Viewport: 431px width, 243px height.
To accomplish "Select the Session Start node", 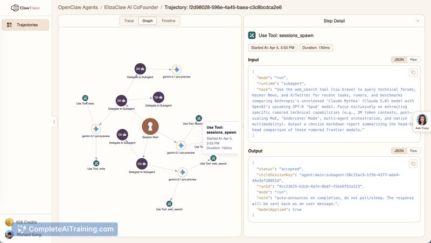I will tap(150, 127).
